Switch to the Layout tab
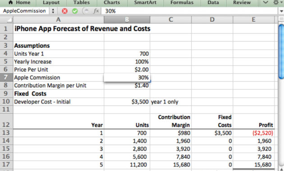Viewport: 284px width, 171px height. (51, 3)
